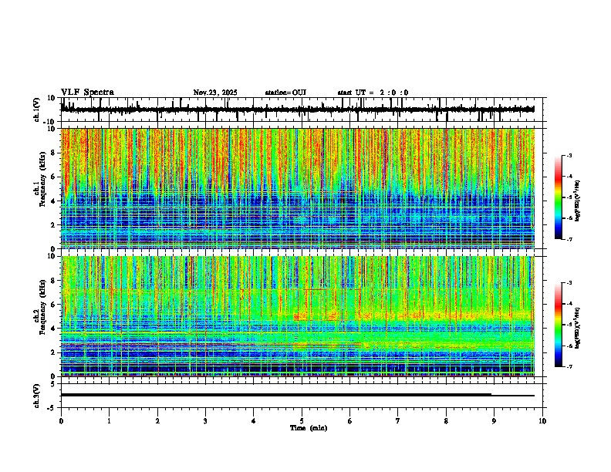
Task: Click the time axis tick label "9"
Action: tap(494, 421)
